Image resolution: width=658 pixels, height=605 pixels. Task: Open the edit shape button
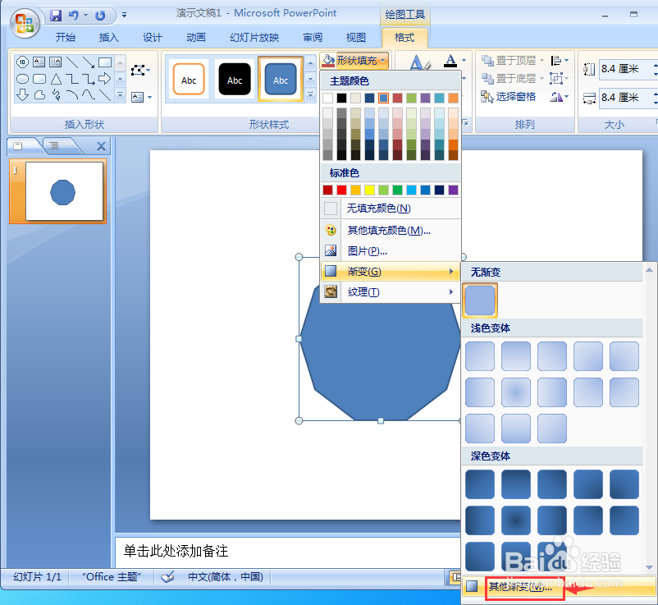[140, 70]
